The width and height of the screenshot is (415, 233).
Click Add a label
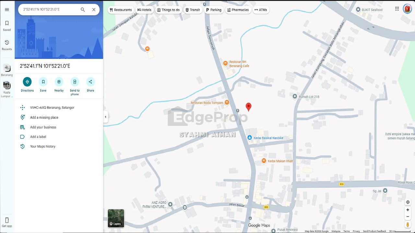click(x=38, y=137)
